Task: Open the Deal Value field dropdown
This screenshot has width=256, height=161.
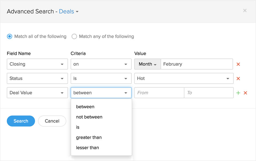Action: point(37,93)
